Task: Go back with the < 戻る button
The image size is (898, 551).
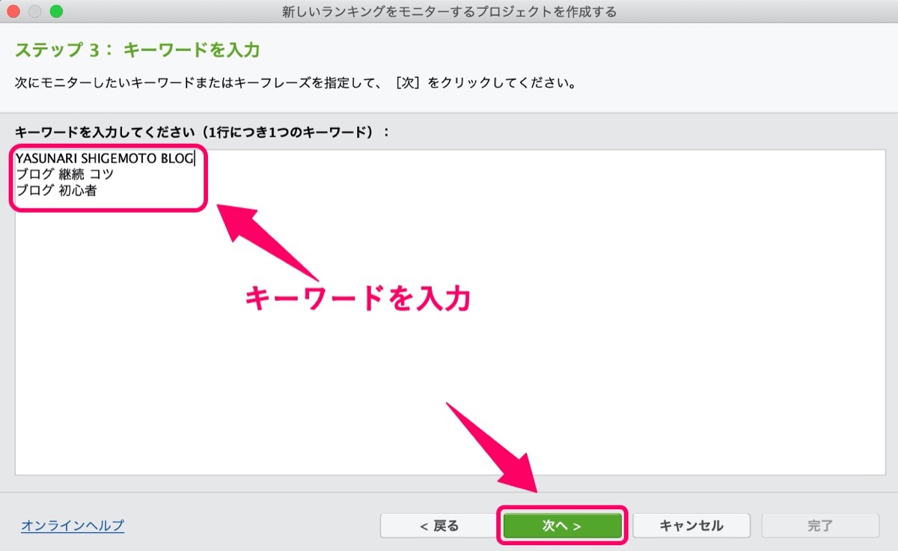Action: click(x=439, y=526)
